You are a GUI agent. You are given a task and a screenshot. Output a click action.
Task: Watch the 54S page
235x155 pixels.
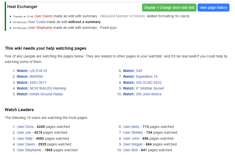click(129, 71)
